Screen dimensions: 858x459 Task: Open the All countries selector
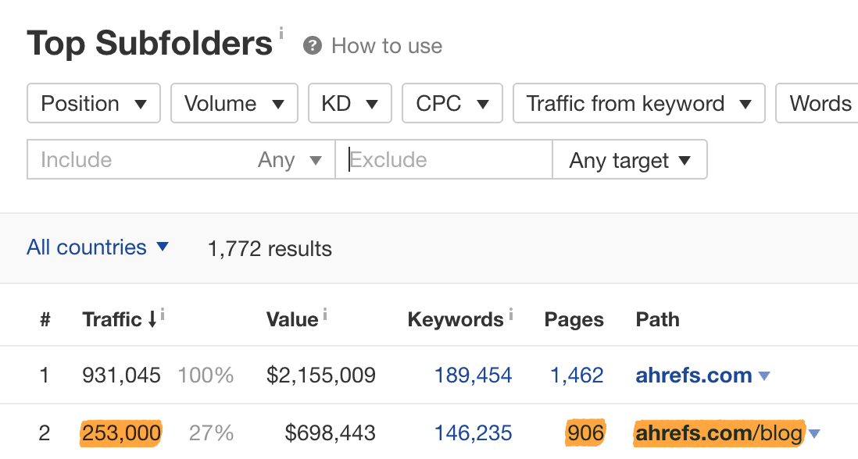98,247
